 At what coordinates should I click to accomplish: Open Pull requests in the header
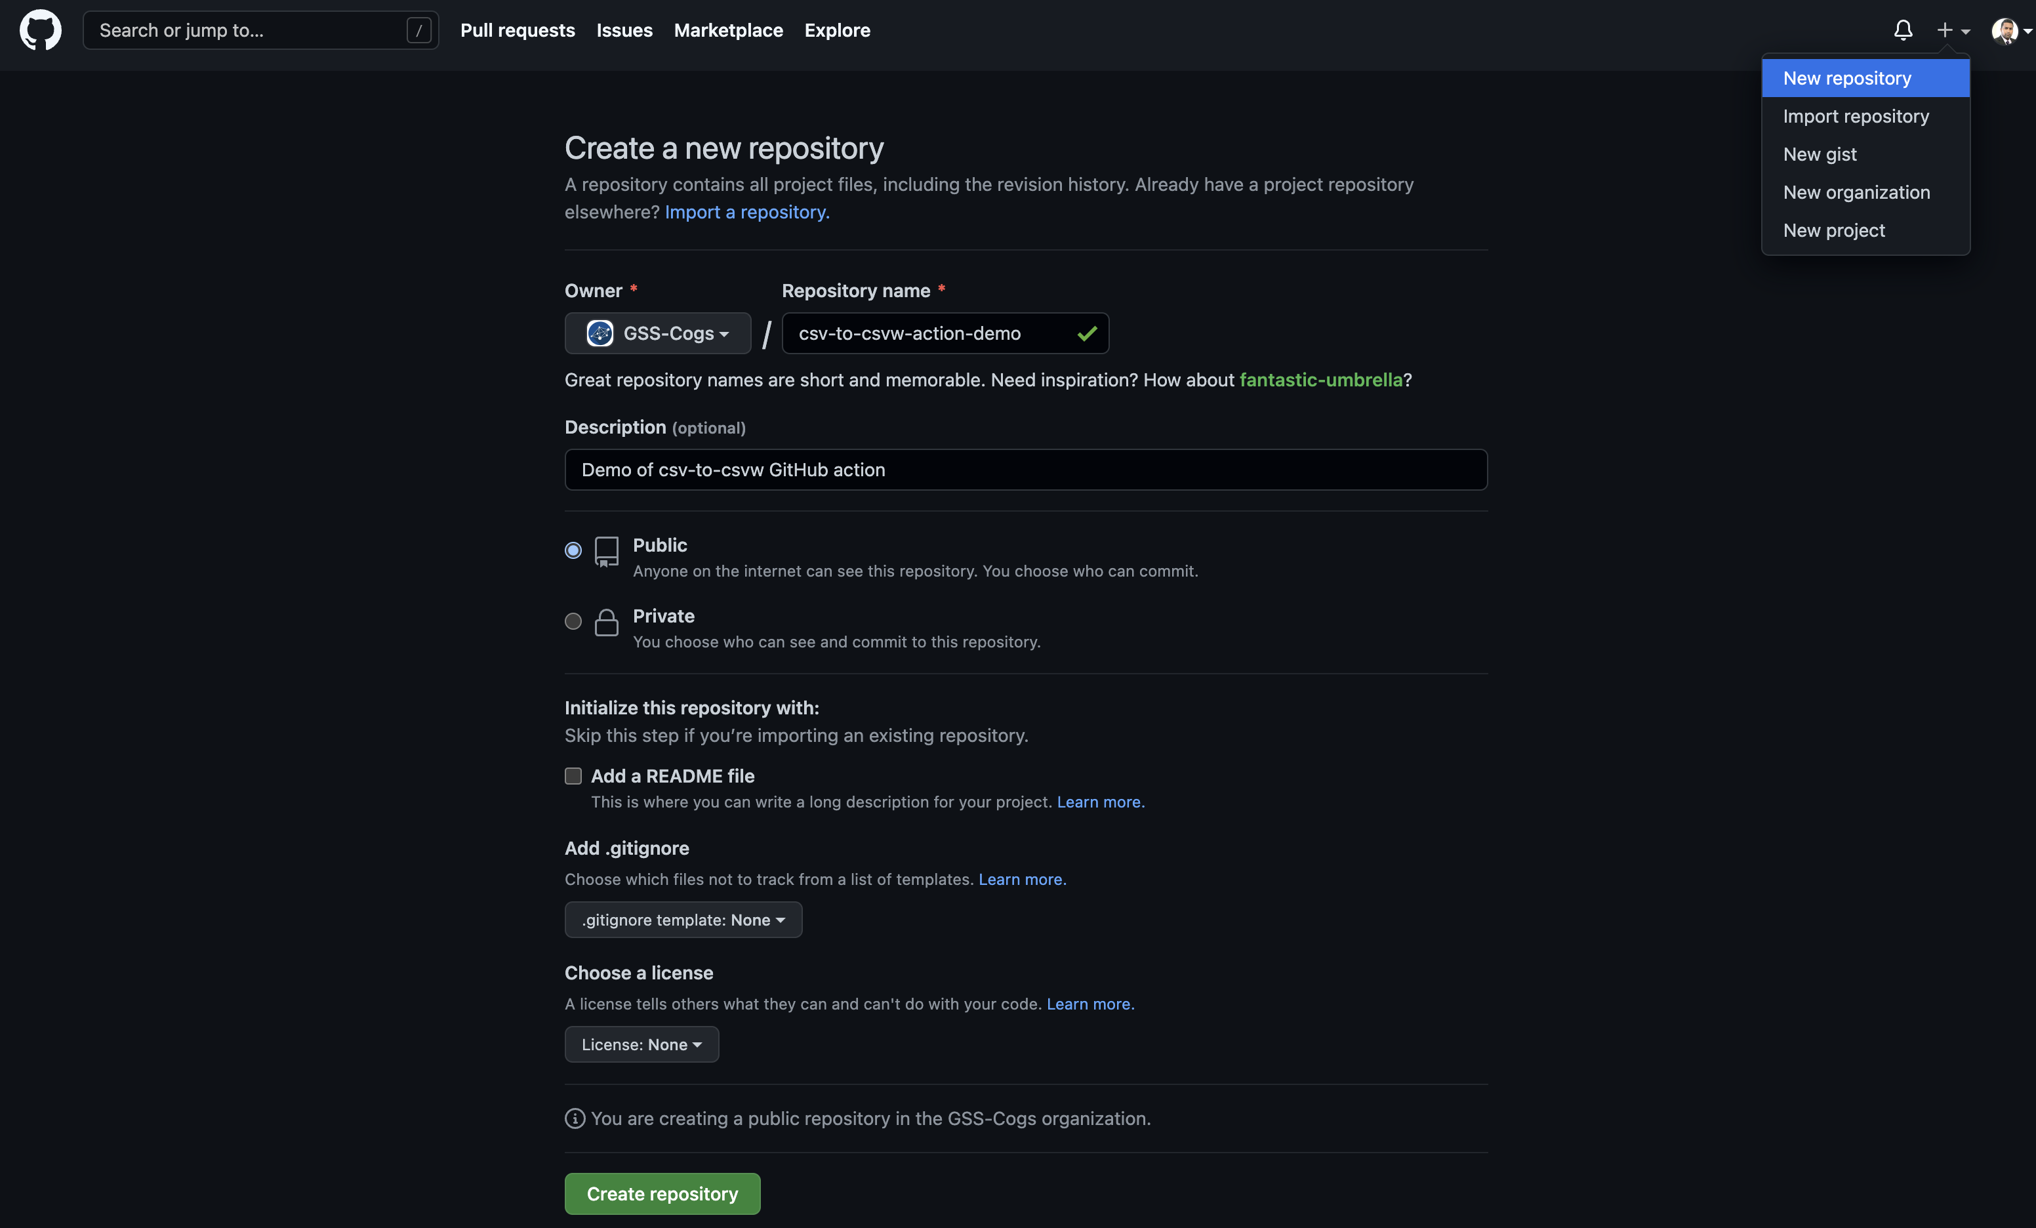tap(518, 31)
